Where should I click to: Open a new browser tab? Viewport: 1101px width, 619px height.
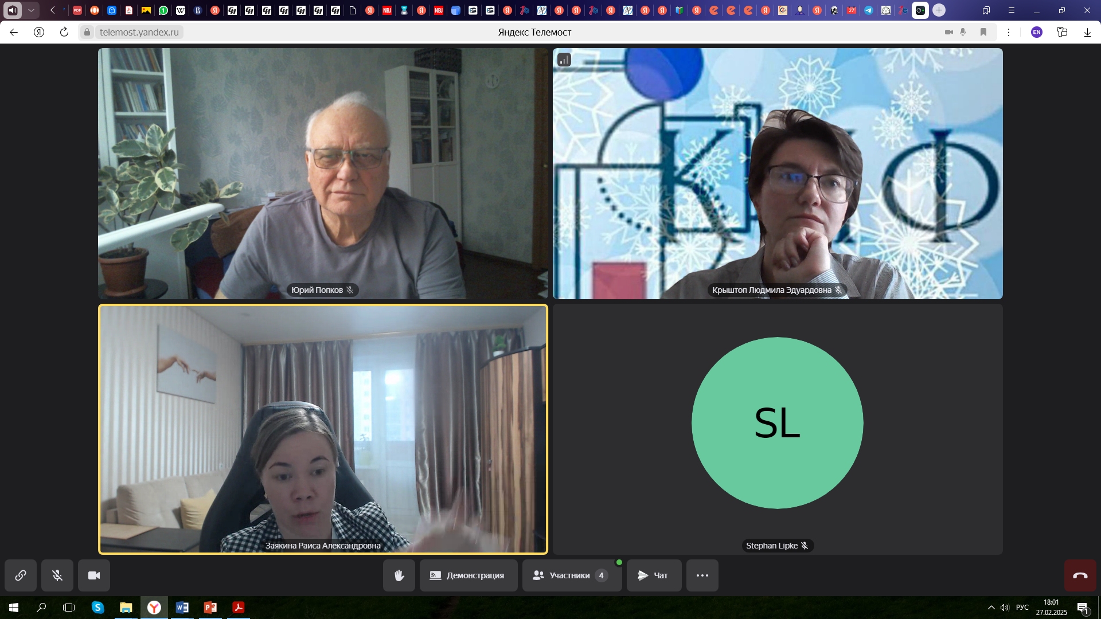[x=939, y=10]
